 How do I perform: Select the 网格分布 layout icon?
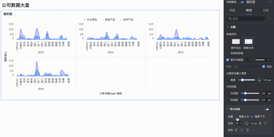pyautogui.click(x=249, y=41)
